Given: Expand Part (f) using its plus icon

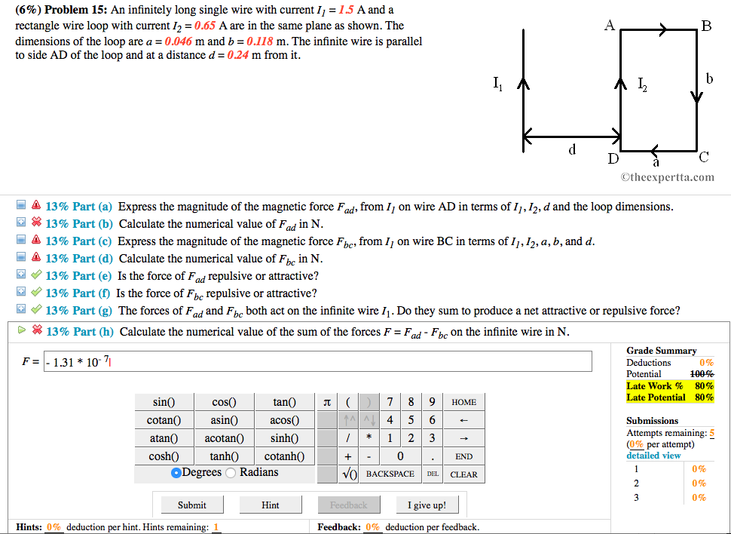Looking at the screenshot, I should pos(21,292).
